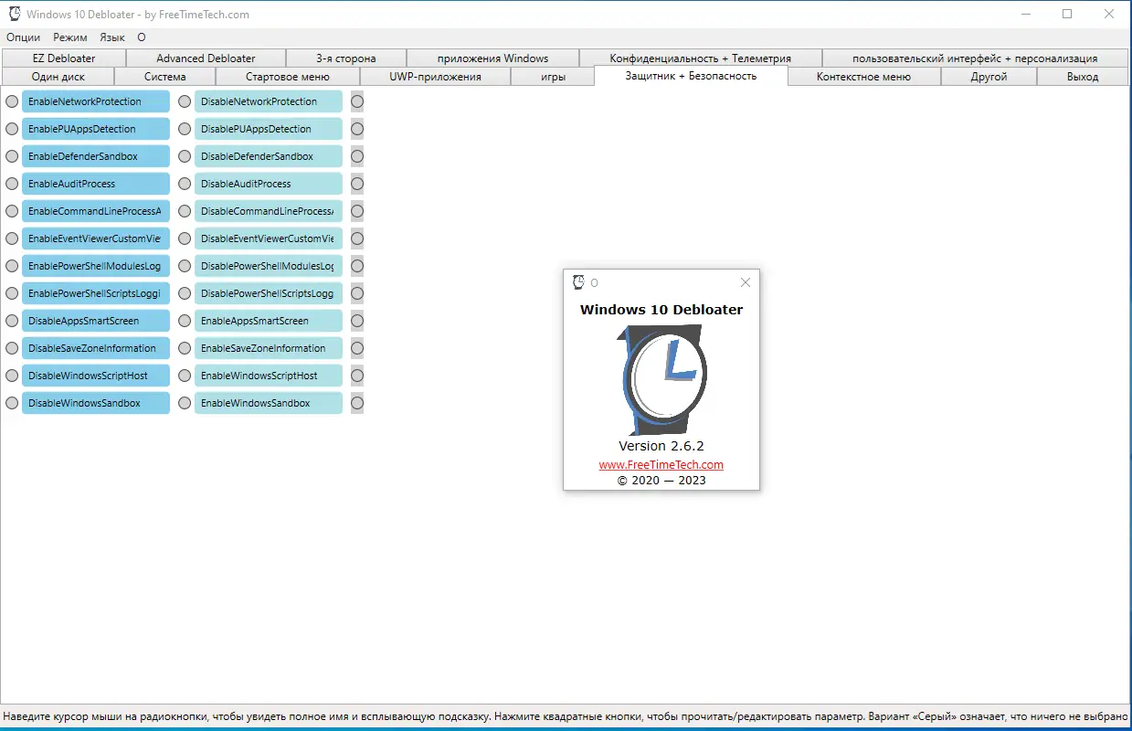The width and height of the screenshot is (1132, 731).
Task: Select the radio circle left of DisableWindowsScriptHost
Action: (12, 376)
